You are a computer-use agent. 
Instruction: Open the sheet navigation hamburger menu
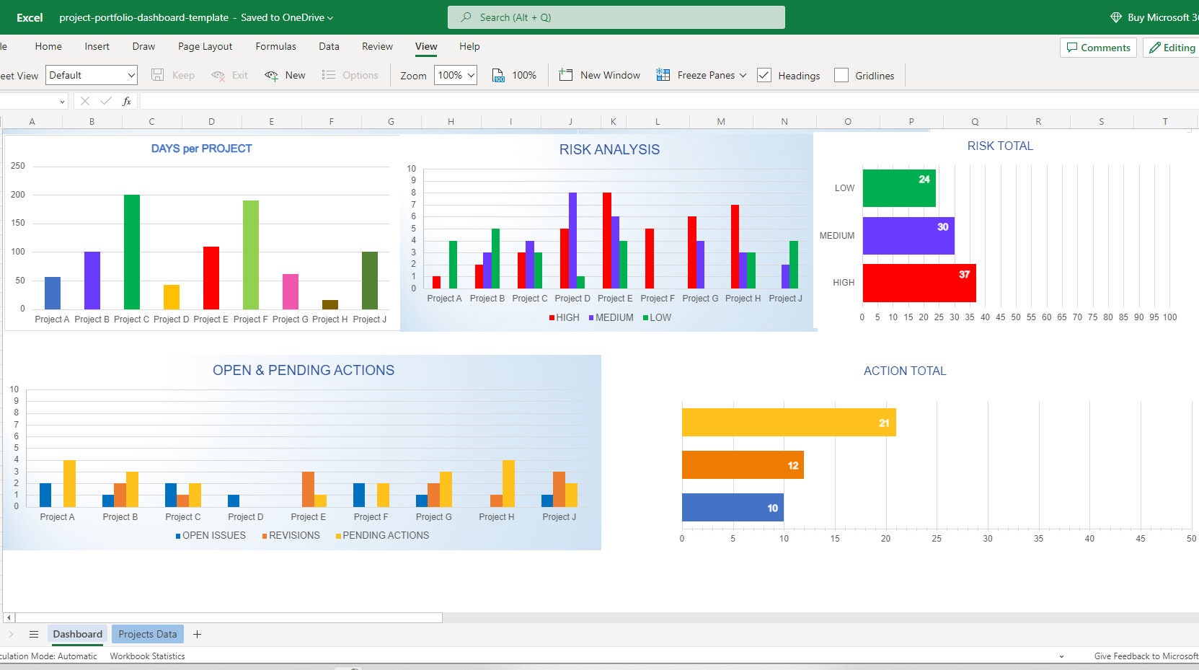click(x=34, y=634)
